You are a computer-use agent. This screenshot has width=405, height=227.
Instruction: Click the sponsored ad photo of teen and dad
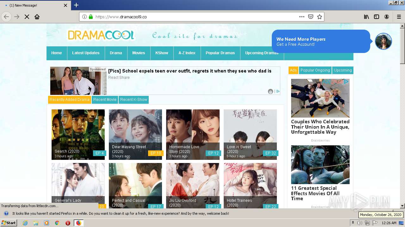(x=78, y=81)
